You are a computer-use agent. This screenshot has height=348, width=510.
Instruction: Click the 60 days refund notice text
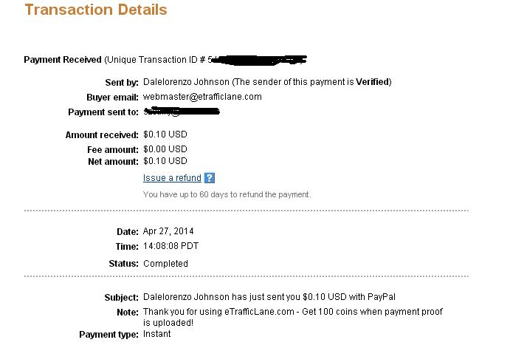(x=227, y=194)
